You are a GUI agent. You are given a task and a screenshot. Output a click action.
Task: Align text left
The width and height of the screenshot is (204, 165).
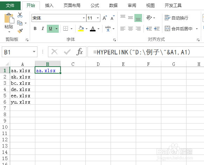coord(123,29)
